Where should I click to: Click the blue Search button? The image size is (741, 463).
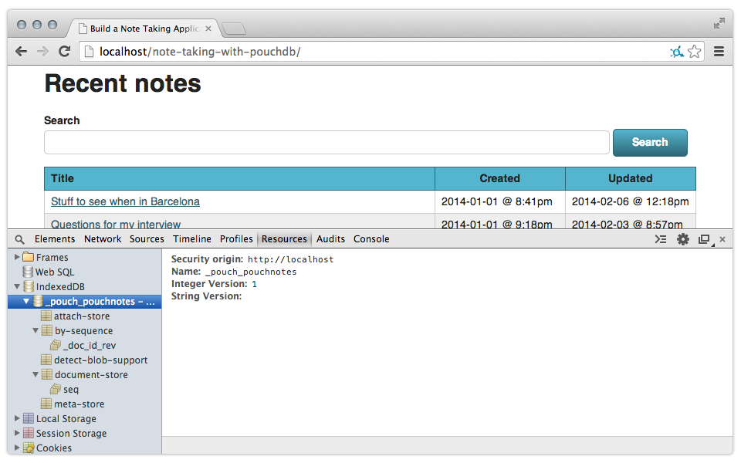(x=650, y=142)
